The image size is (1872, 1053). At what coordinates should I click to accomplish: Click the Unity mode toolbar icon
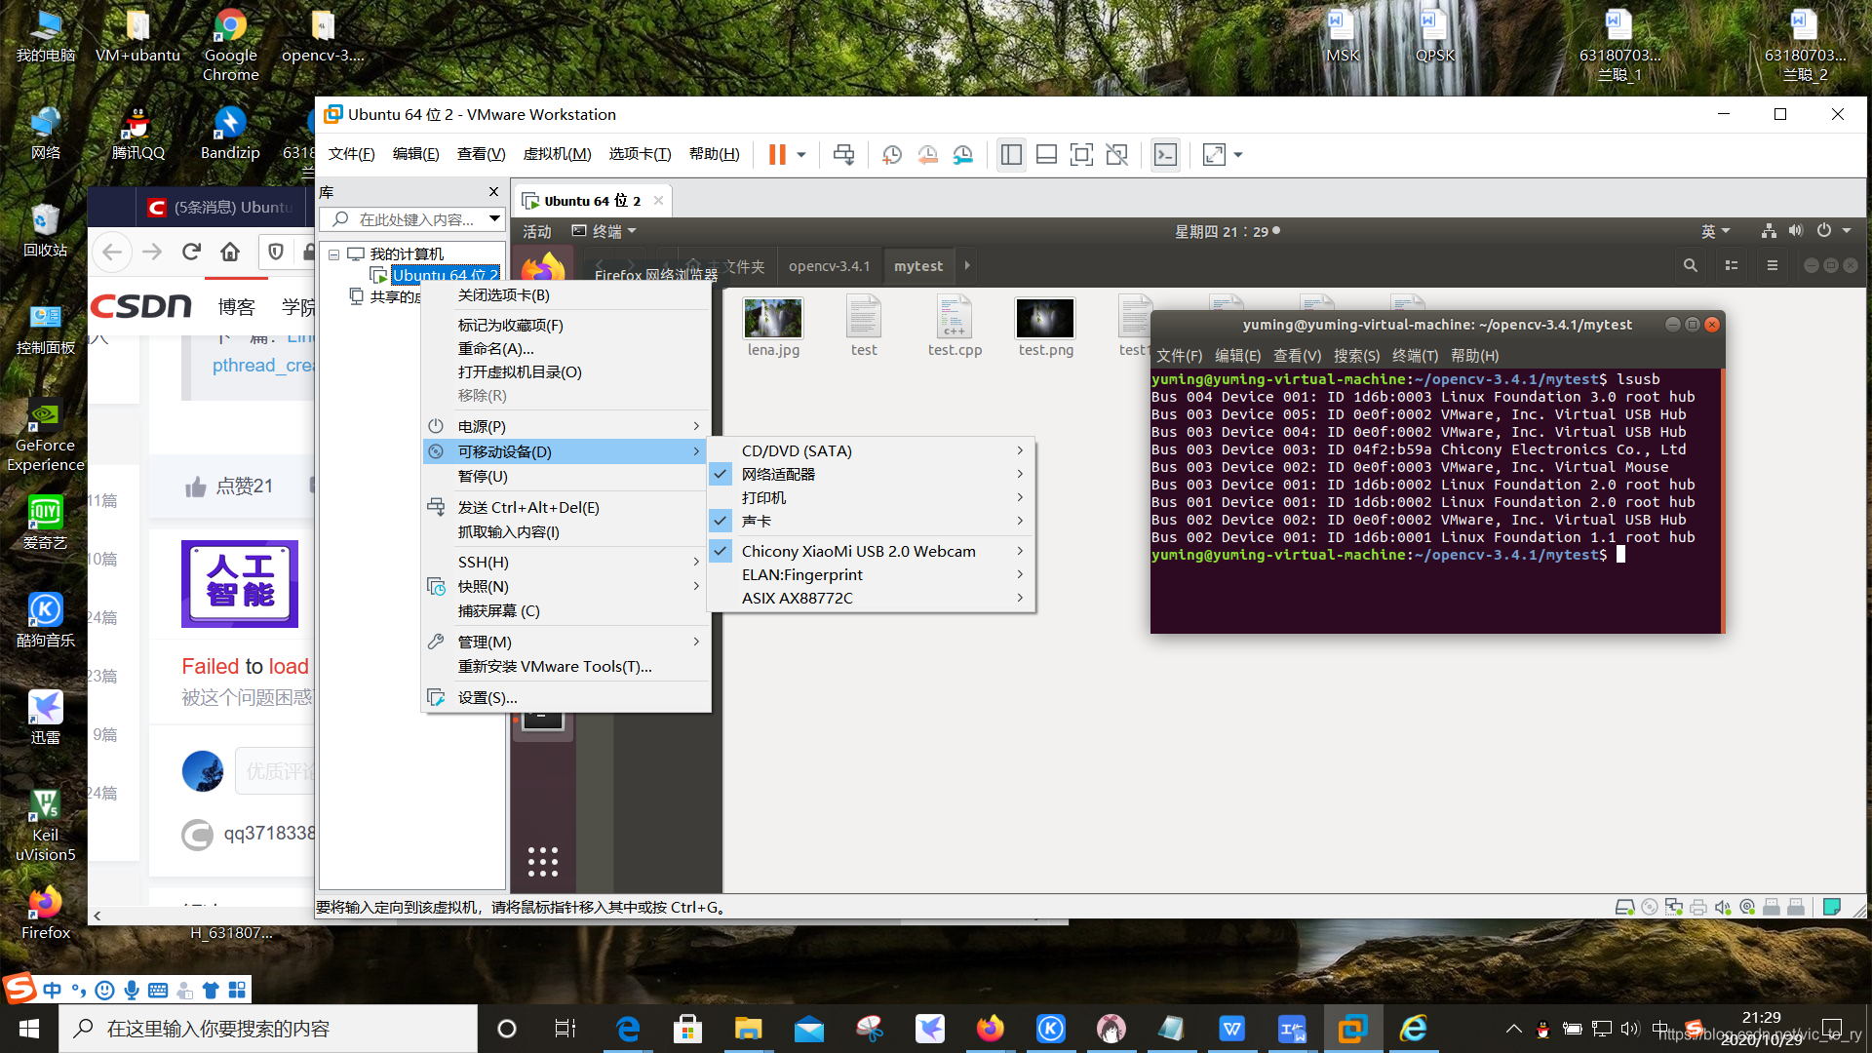point(1117,154)
